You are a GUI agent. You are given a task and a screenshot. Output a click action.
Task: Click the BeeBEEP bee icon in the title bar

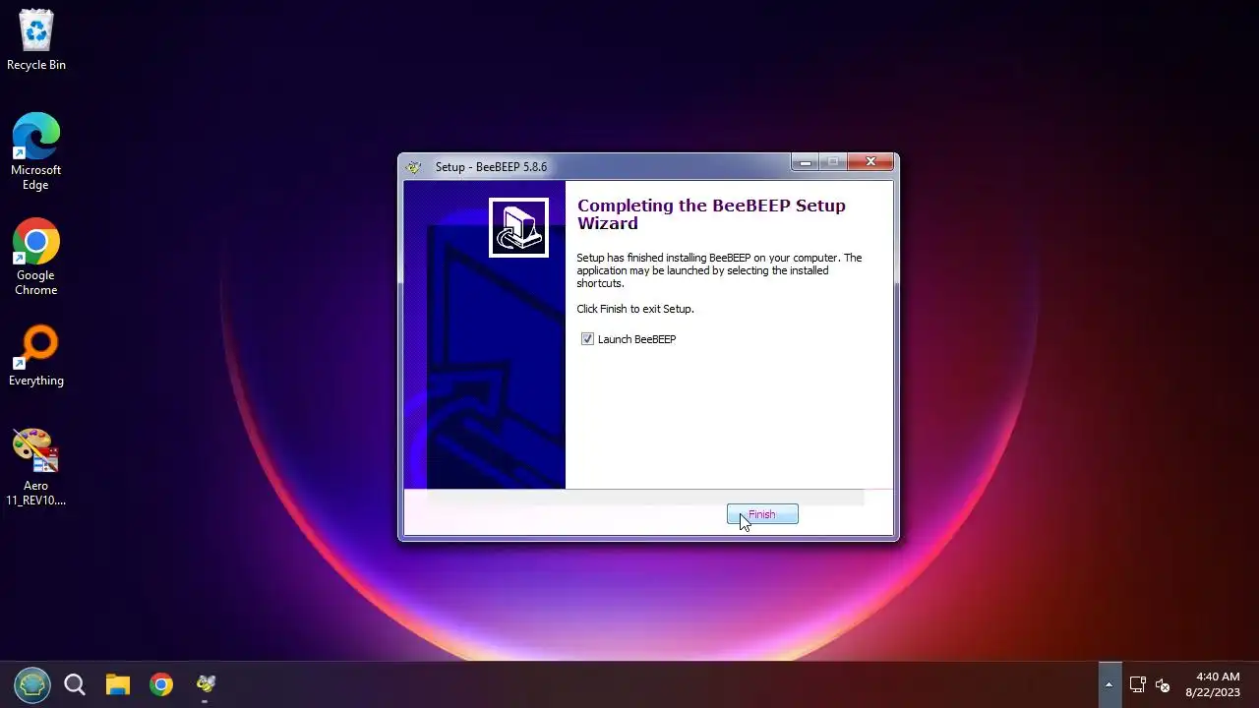point(414,167)
